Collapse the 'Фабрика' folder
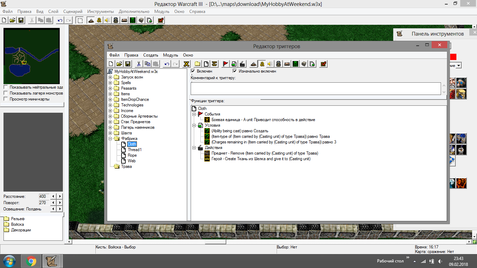477x268 pixels. point(110,139)
